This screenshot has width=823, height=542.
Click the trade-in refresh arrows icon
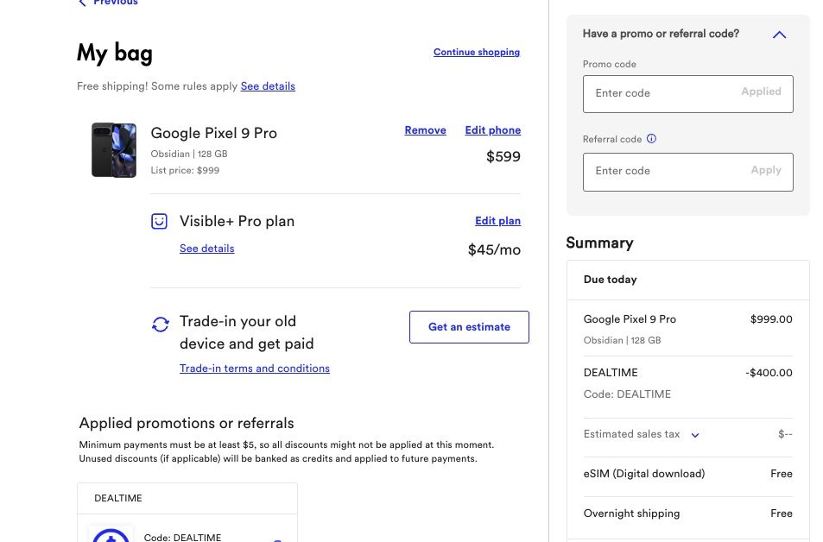pyautogui.click(x=161, y=325)
